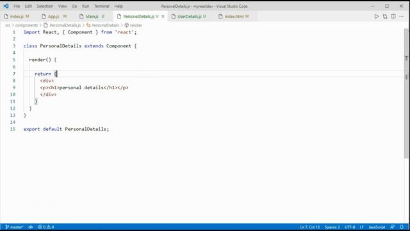Open the notifications bell
The height and width of the screenshot is (231, 410).
point(402,227)
